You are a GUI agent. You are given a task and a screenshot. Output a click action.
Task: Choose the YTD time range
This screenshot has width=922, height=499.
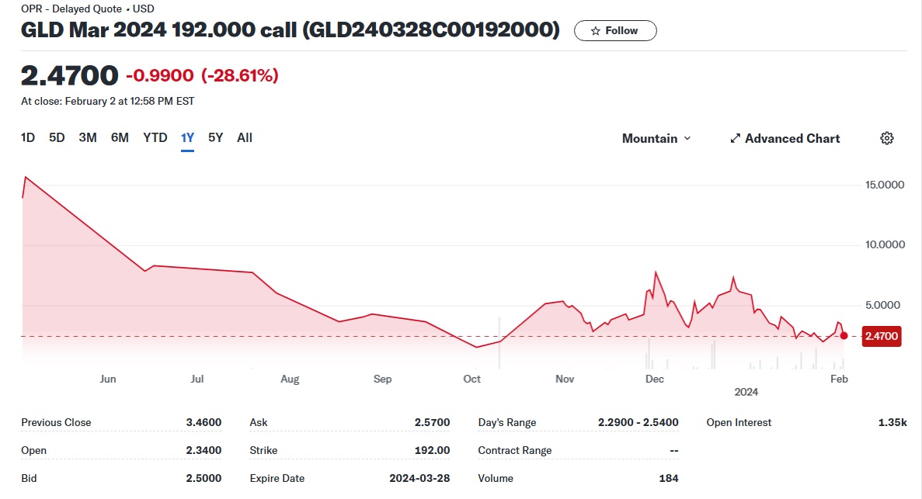(x=155, y=137)
